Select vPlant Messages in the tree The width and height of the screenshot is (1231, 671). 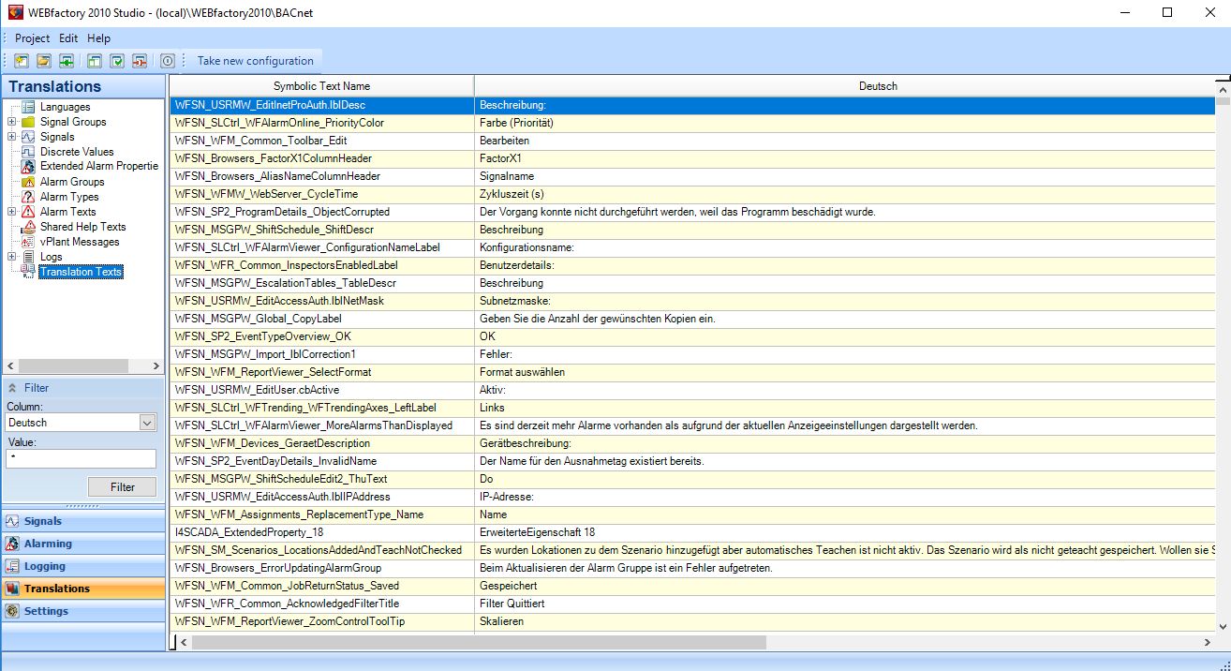coord(79,242)
